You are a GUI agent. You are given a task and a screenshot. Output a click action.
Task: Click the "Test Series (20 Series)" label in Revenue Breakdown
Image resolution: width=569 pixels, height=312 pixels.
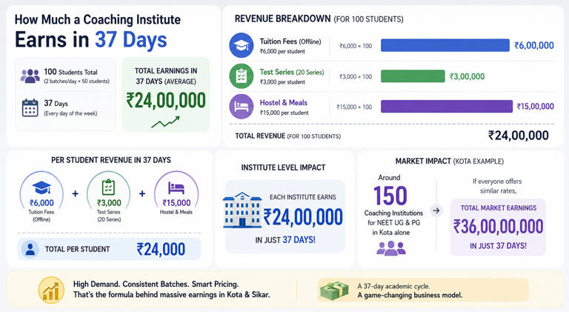pyautogui.click(x=292, y=72)
